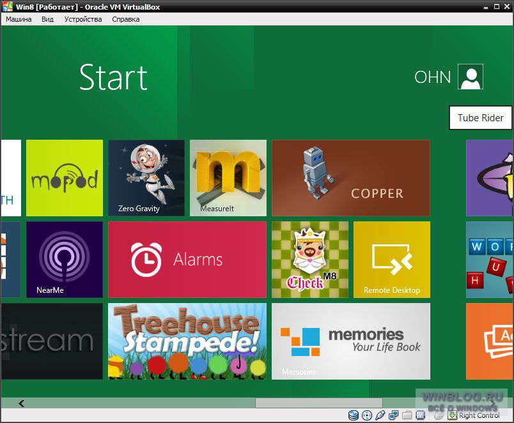Image resolution: width=514 pixels, height=423 pixels.
Task: Open the Alarms tile
Action: pos(187,260)
